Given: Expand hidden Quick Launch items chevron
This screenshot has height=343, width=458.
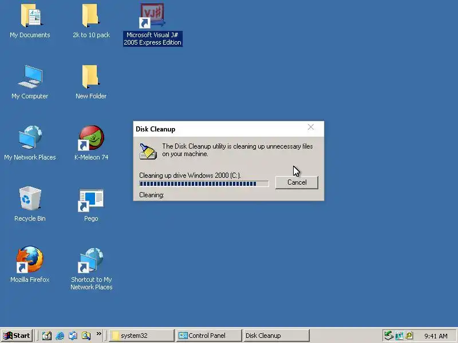Looking at the screenshot, I should pyautogui.click(x=98, y=334).
